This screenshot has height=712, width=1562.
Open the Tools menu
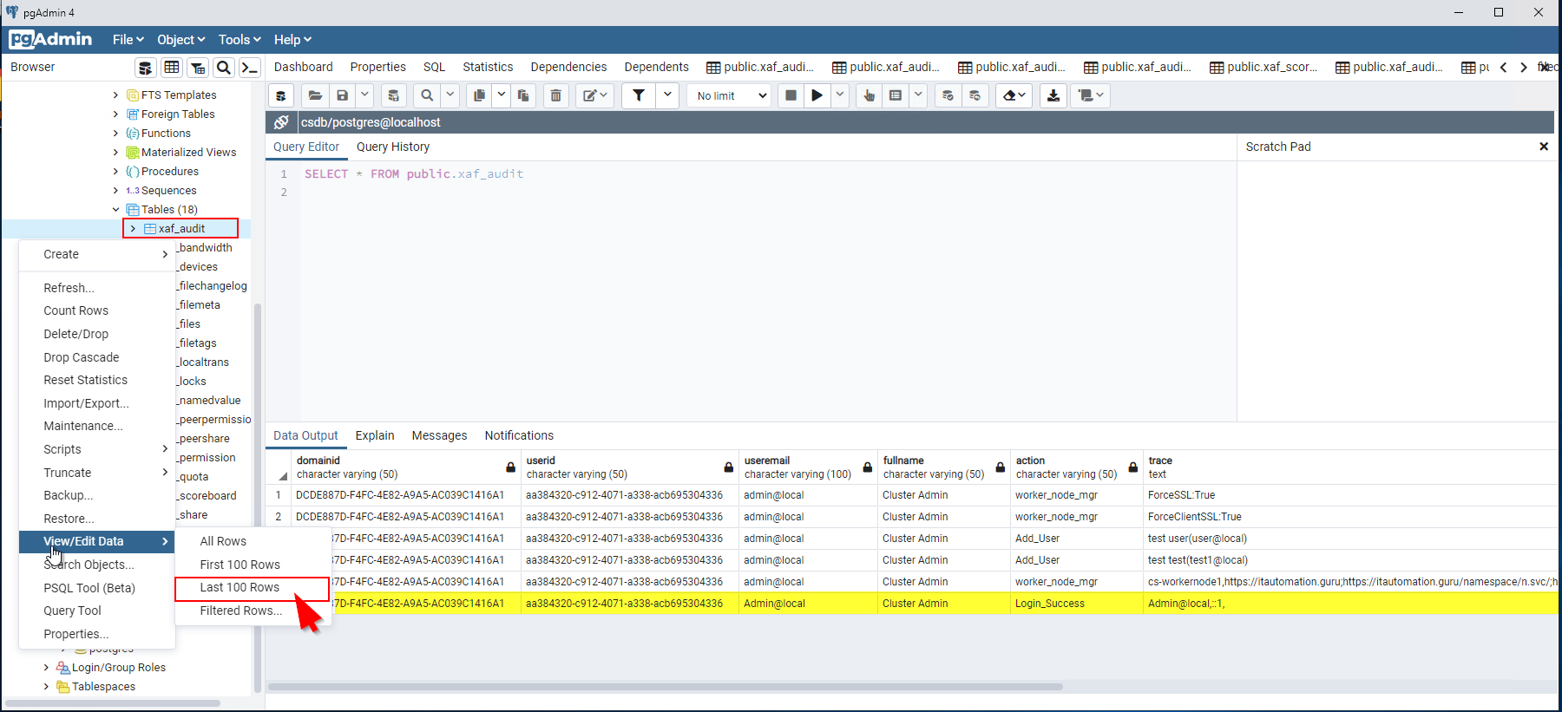[240, 40]
